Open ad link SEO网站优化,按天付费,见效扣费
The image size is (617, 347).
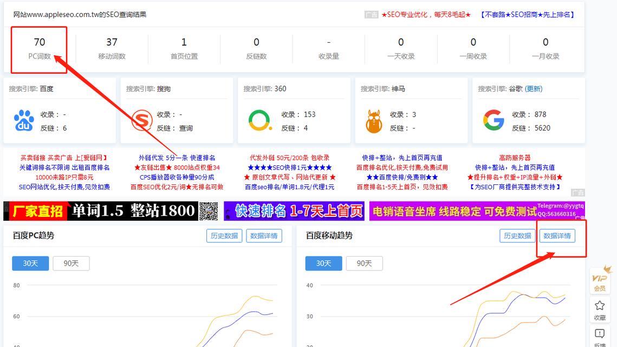(x=64, y=187)
